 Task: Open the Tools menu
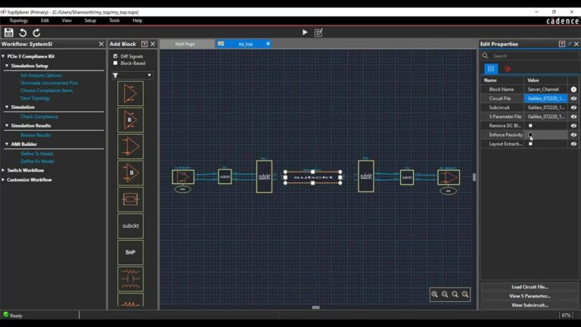114,20
